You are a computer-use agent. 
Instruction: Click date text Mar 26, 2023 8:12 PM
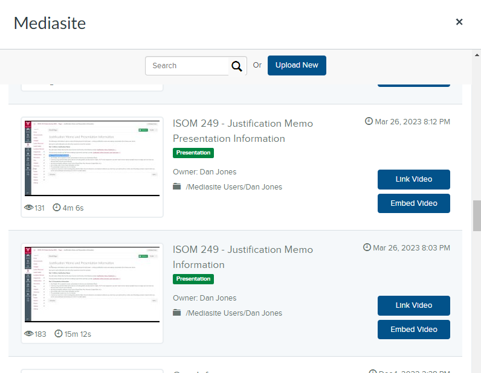pos(412,122)
